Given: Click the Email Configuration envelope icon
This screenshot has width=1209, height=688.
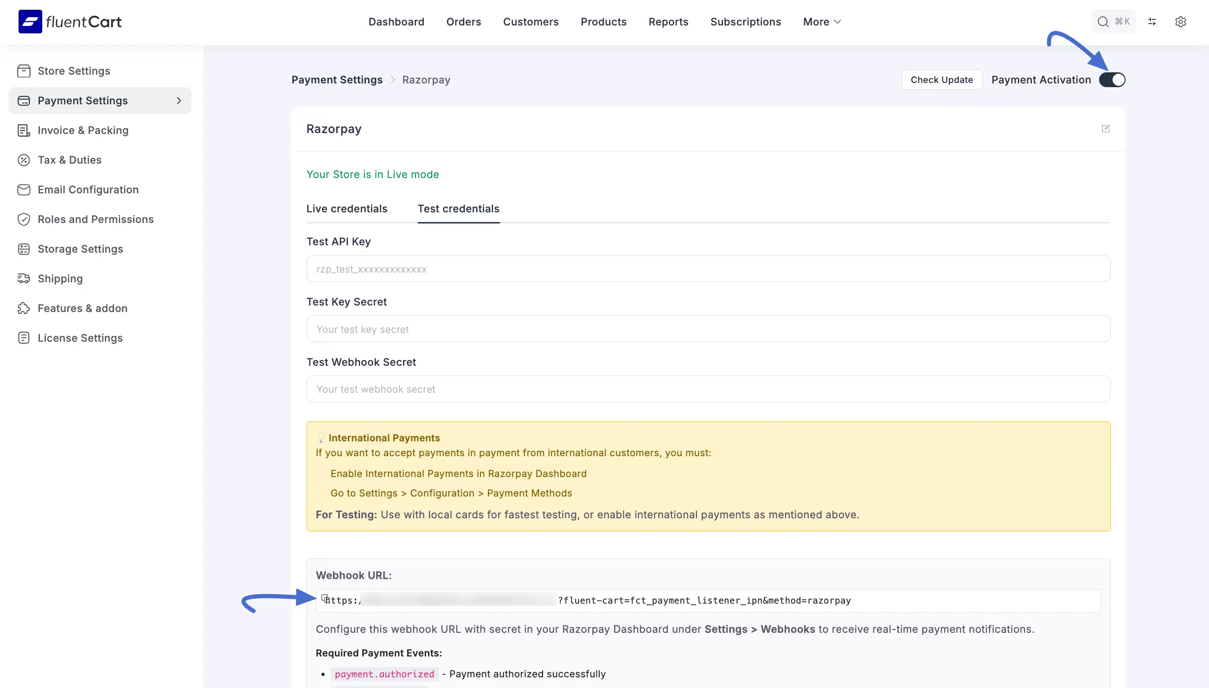Looking at the screenshot, I should 24,190.
